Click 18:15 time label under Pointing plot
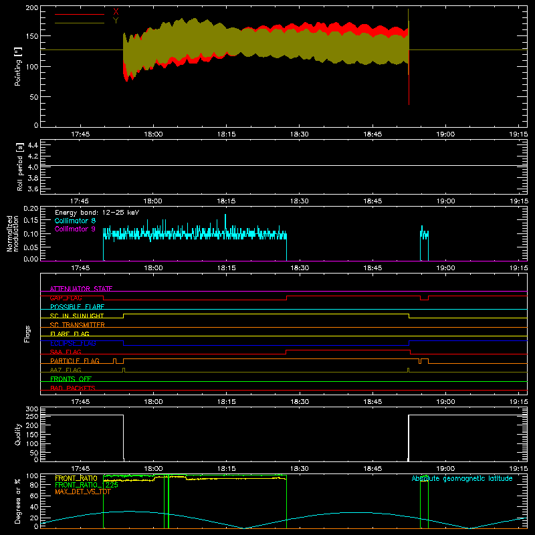 [227, 134]
